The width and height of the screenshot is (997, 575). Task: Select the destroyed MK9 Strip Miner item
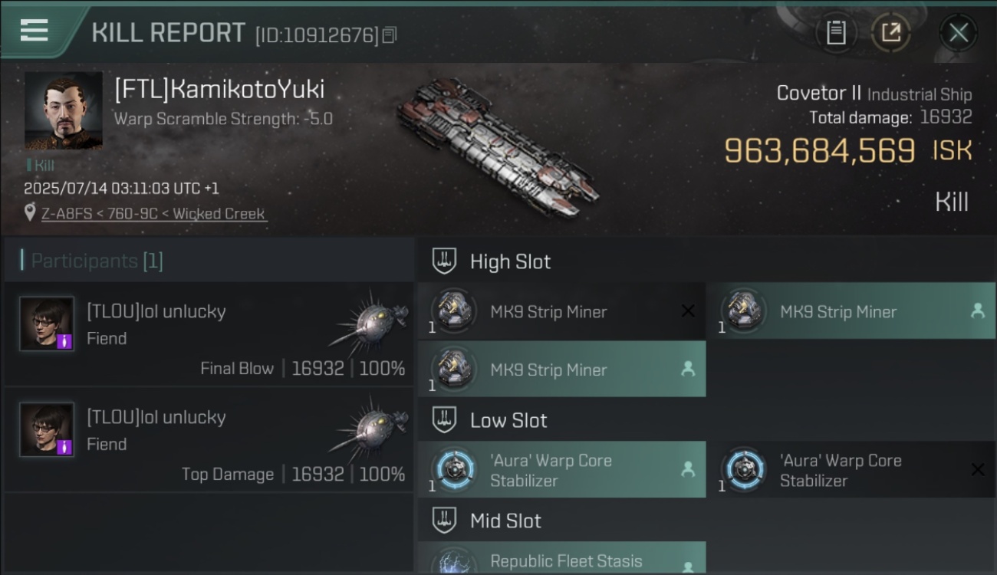[561, 311]
